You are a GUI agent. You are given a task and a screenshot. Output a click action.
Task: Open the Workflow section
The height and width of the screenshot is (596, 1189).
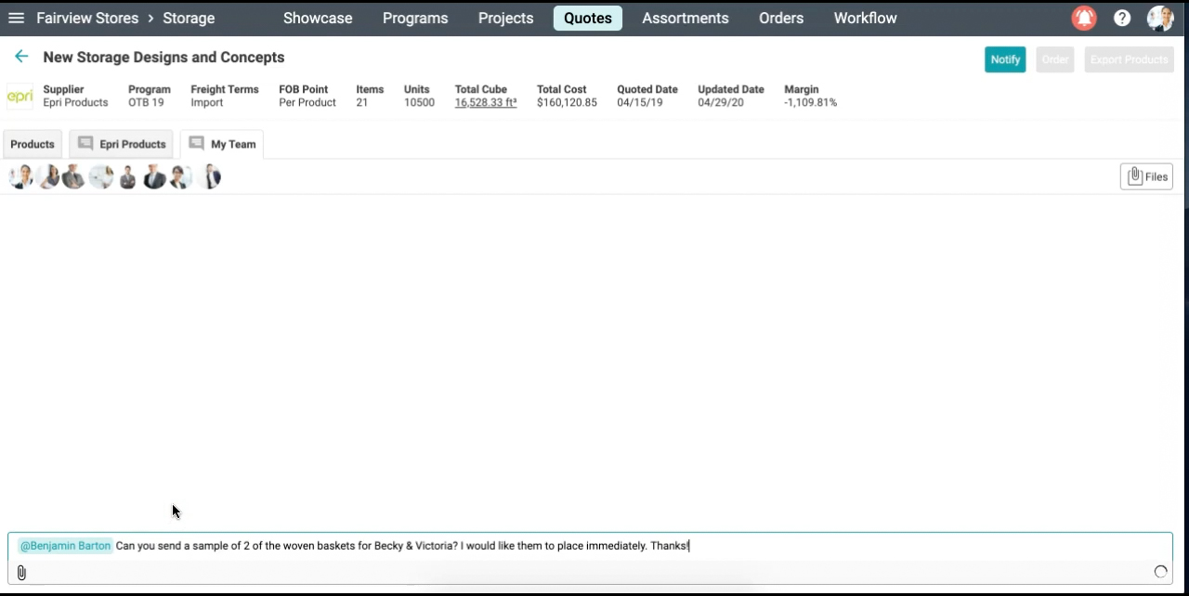pos(865,18)
